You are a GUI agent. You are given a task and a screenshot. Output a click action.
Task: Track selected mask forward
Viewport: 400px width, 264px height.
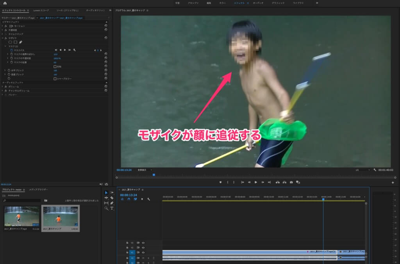point(65,50)
